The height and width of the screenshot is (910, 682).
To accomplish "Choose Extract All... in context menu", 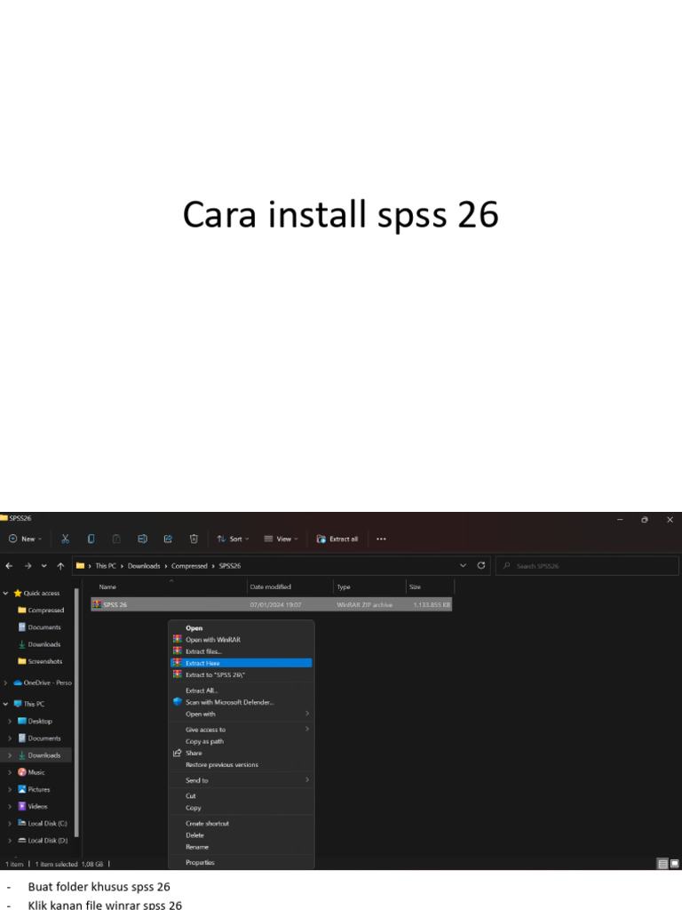I will pyautogui.click(x=242, y=690).
